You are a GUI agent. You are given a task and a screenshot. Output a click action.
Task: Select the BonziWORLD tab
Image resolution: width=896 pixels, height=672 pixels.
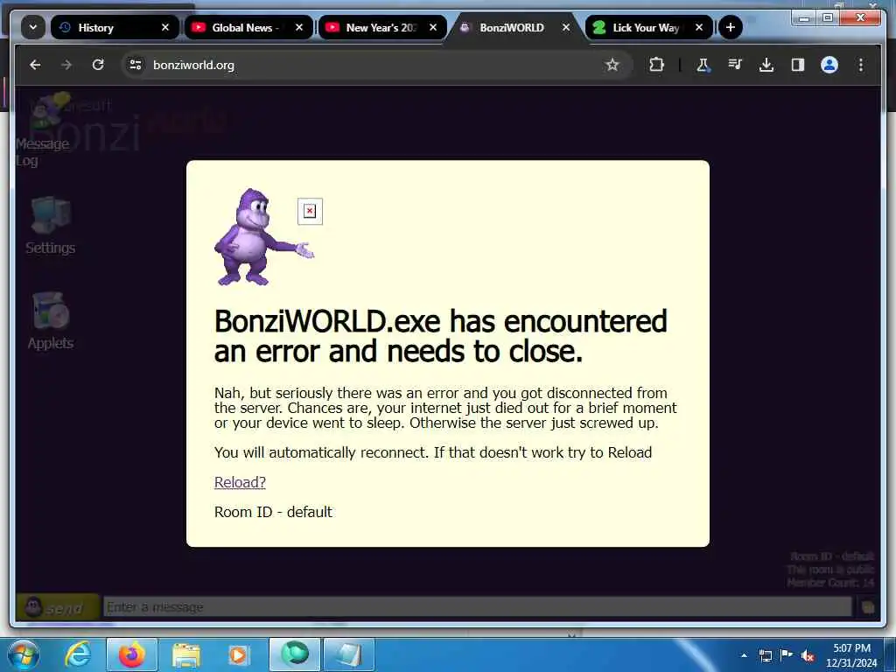tap(514, 27)
